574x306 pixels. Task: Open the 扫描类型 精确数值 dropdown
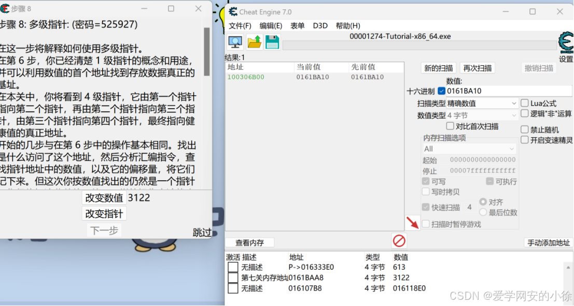482,104
